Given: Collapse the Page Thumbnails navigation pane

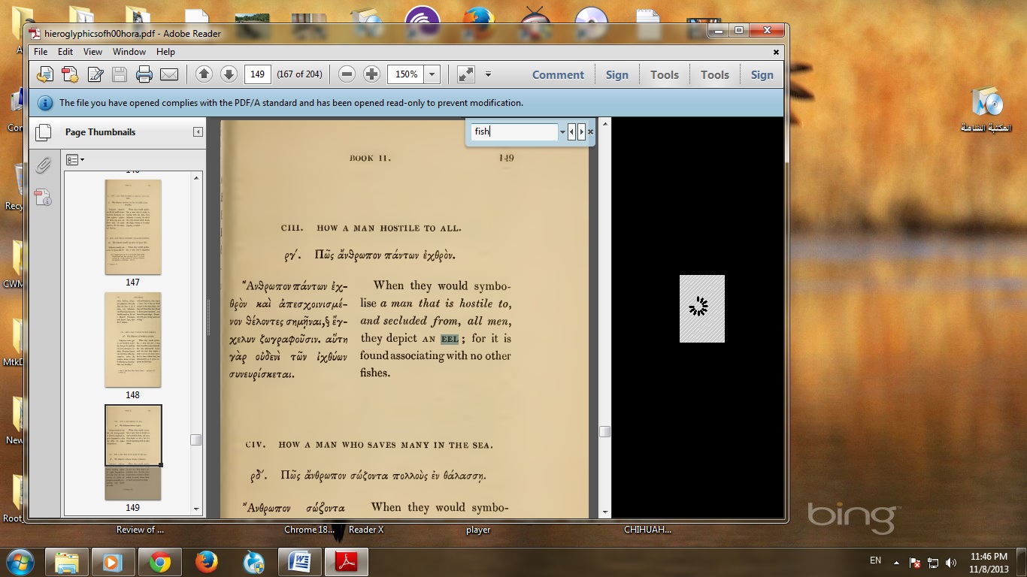Looking at the screenshot, I should pos(198,132).
